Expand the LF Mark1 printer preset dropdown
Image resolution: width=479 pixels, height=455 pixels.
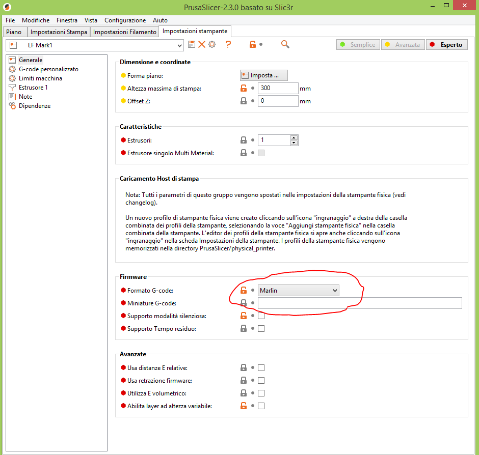pyautogui.click(x=179, y=46)
